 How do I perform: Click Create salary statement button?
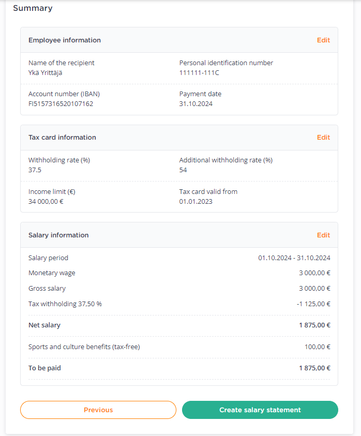pos(260,410)
